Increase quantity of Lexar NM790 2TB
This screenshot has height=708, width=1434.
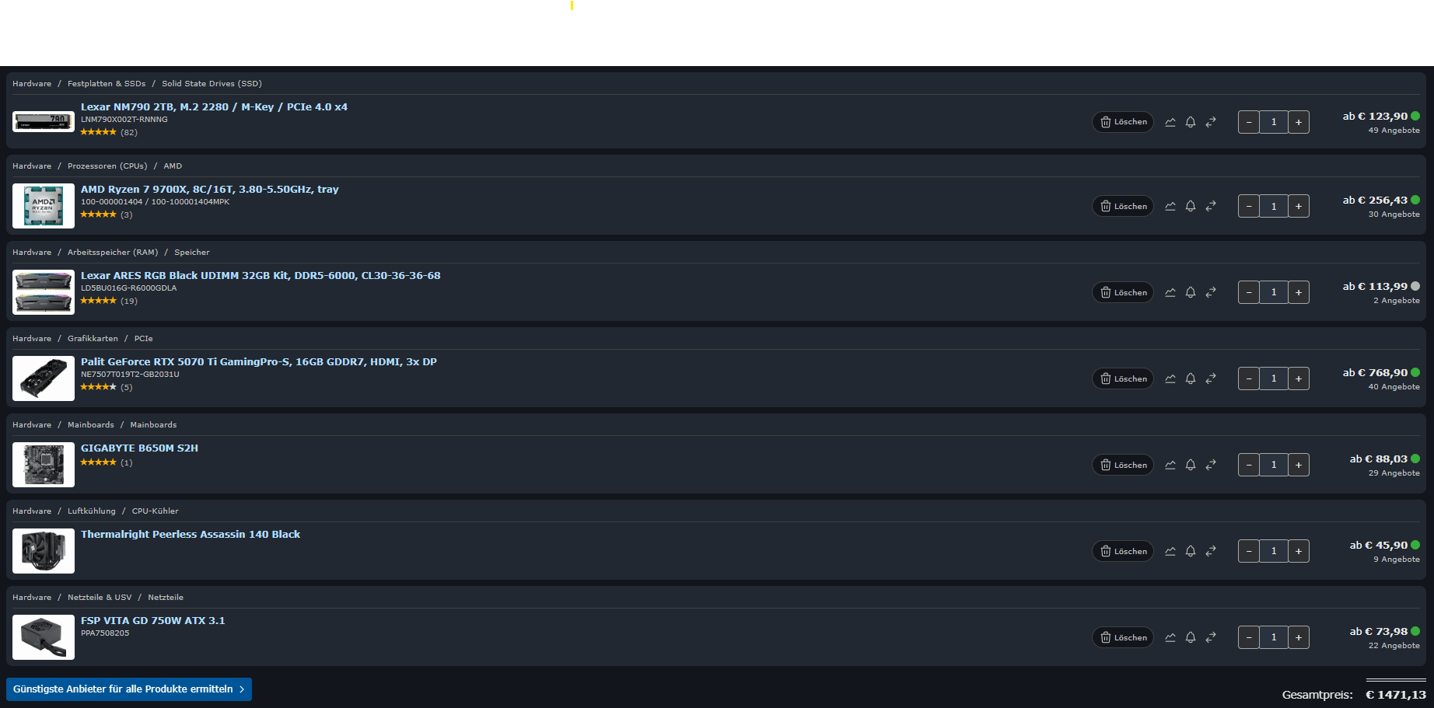[x=1299, y=122]
